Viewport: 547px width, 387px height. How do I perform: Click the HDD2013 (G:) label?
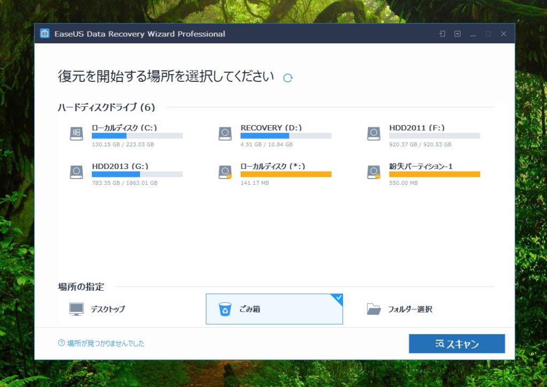pyautogui.click(x=120, y=166)
